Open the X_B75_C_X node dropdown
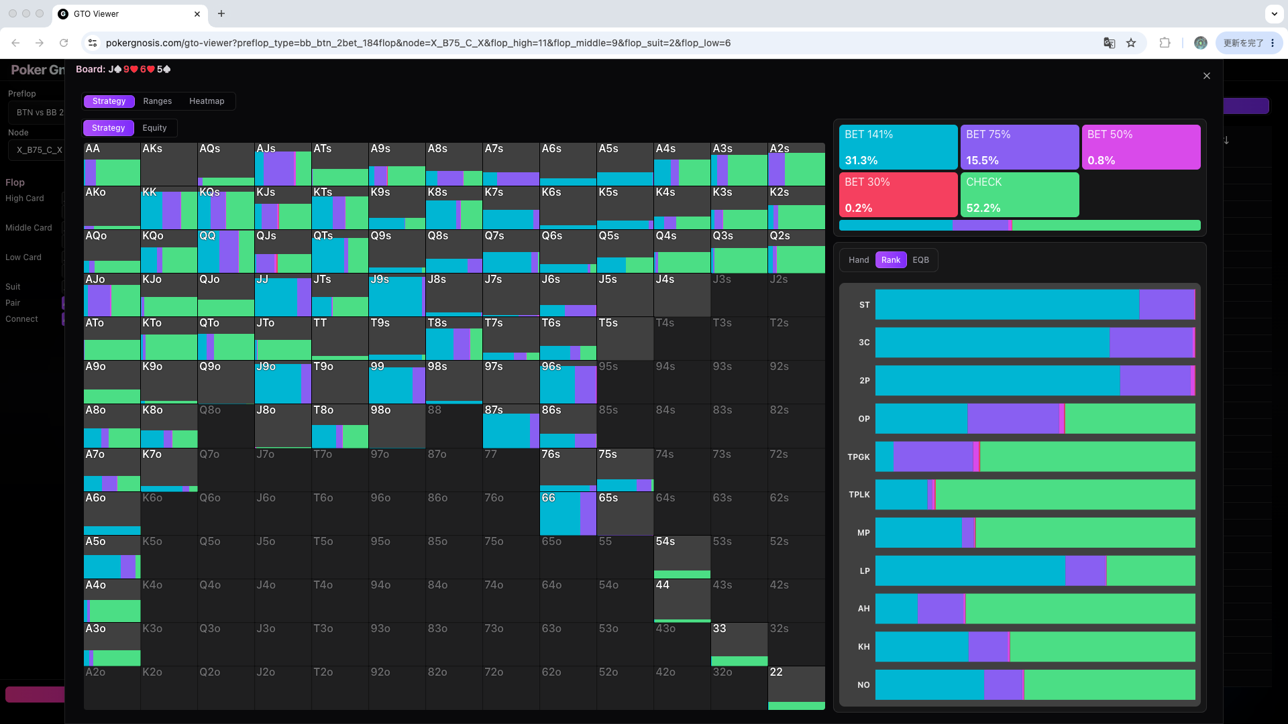This screenshot has width=1288, height=724. [x=38, y=150]
